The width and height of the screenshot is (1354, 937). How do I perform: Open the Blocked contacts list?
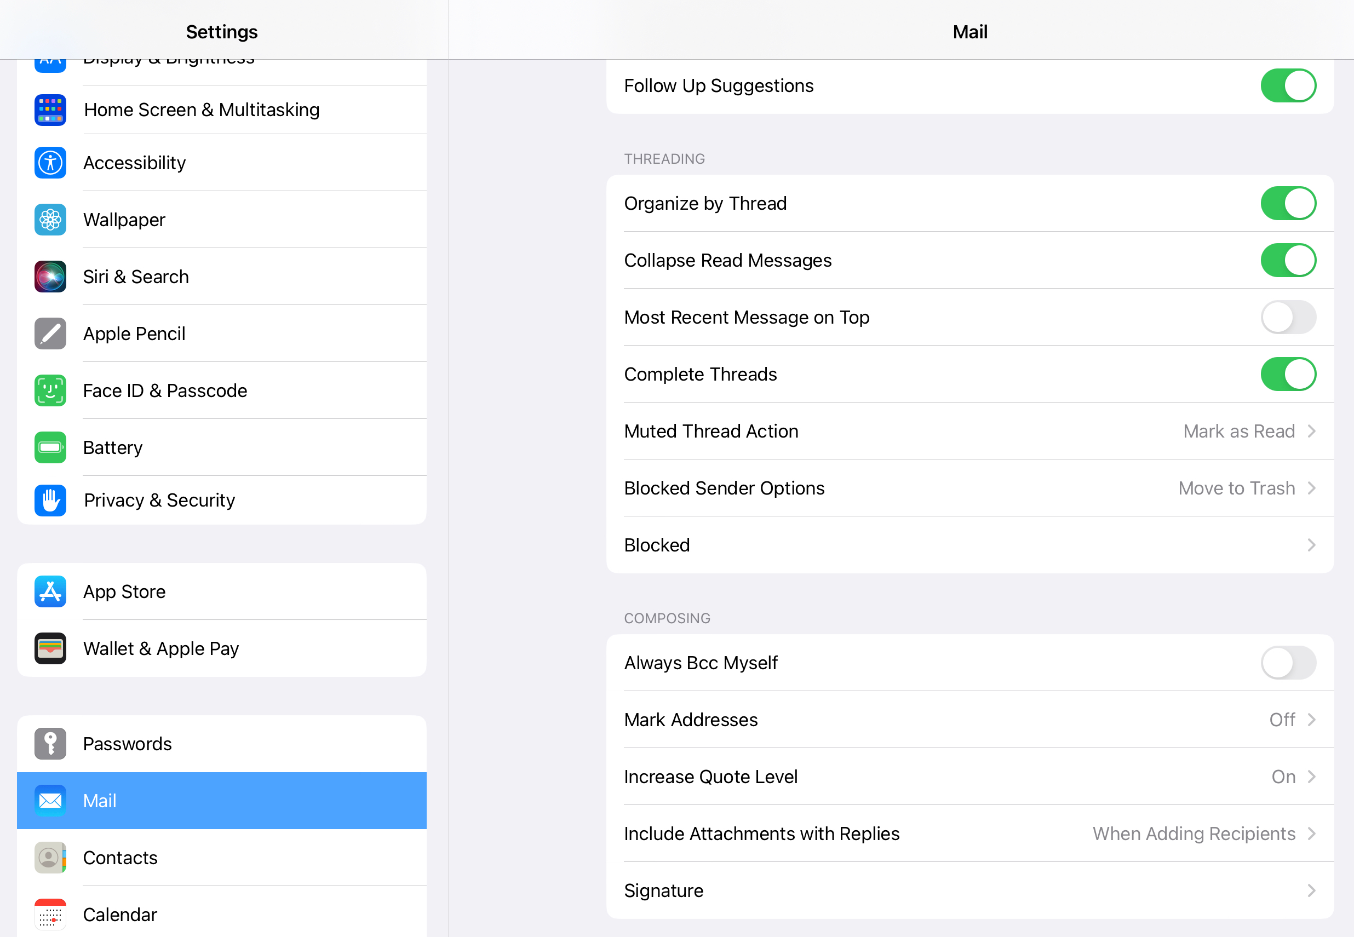tap(969, 545)
